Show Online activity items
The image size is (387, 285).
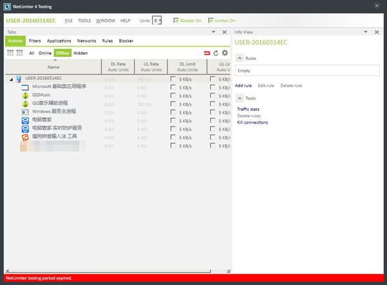(x=45, y=53)
